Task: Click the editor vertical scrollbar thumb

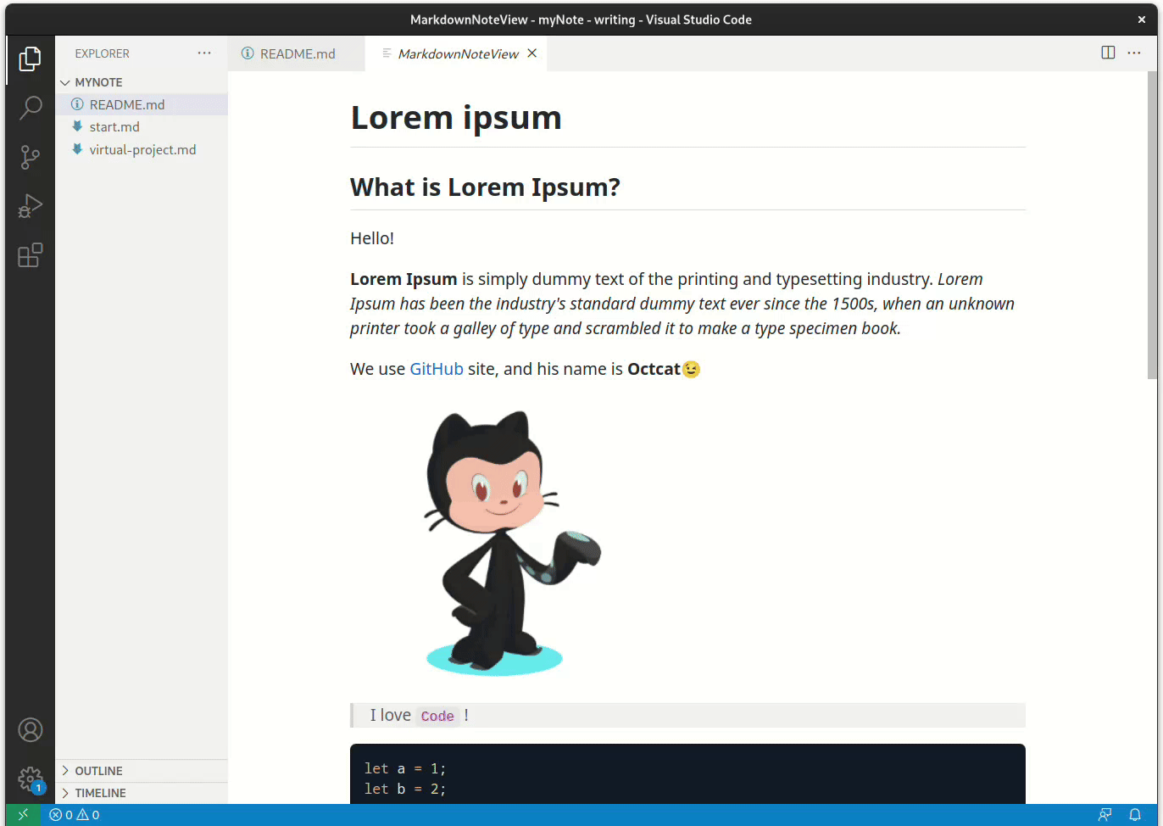Action: (x=1152, y=225)
